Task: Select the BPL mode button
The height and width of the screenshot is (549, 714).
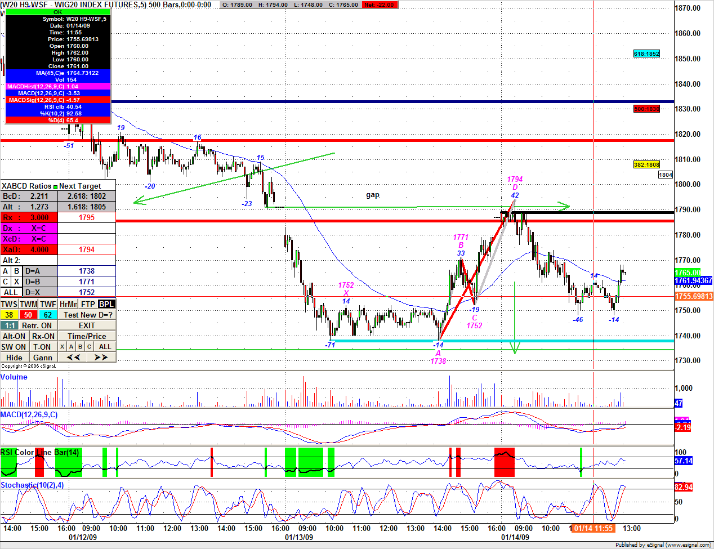Action: pos(106,304)
